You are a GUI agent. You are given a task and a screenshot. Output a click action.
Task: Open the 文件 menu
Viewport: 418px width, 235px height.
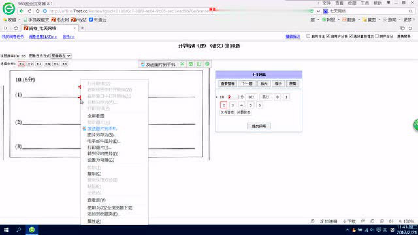[x=326, y=3]
